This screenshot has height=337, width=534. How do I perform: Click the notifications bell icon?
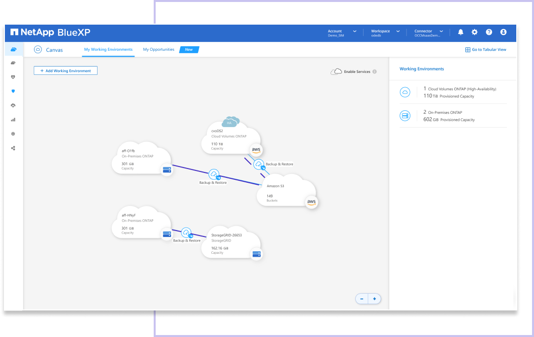coord(461,32)
